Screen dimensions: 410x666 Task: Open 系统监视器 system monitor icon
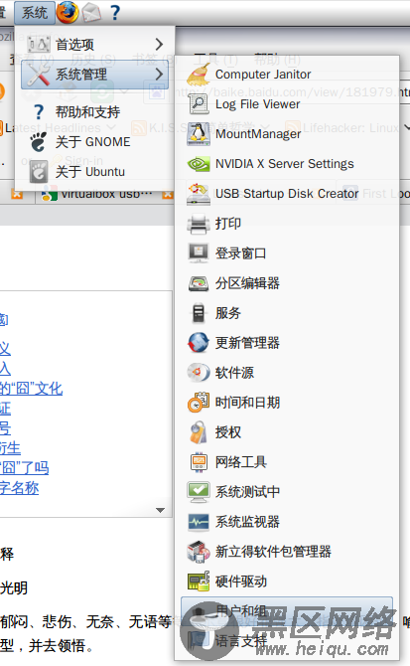coord(199,522)
